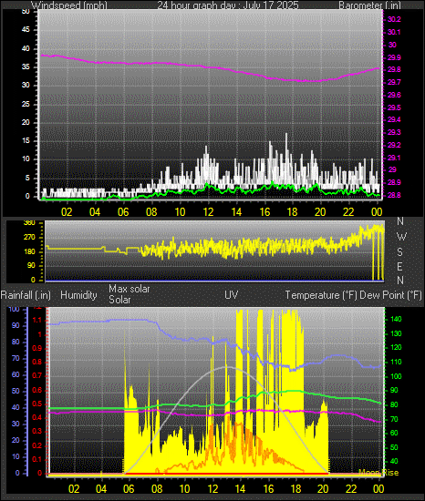Click the "UV" legend label
Viewport: 425px width, 501px height.
click(x=232, y=295)
